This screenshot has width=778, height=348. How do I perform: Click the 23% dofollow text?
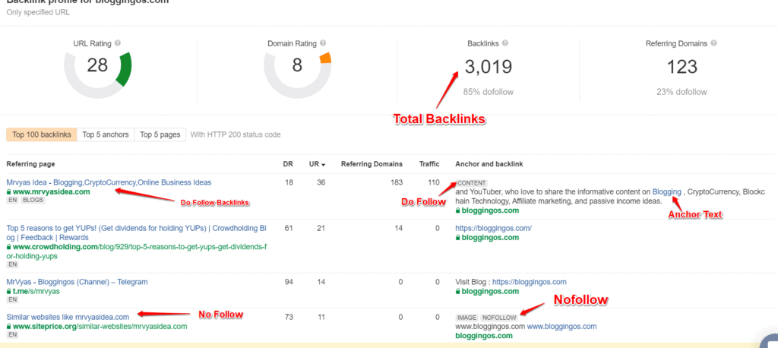[x=682, y=92]
